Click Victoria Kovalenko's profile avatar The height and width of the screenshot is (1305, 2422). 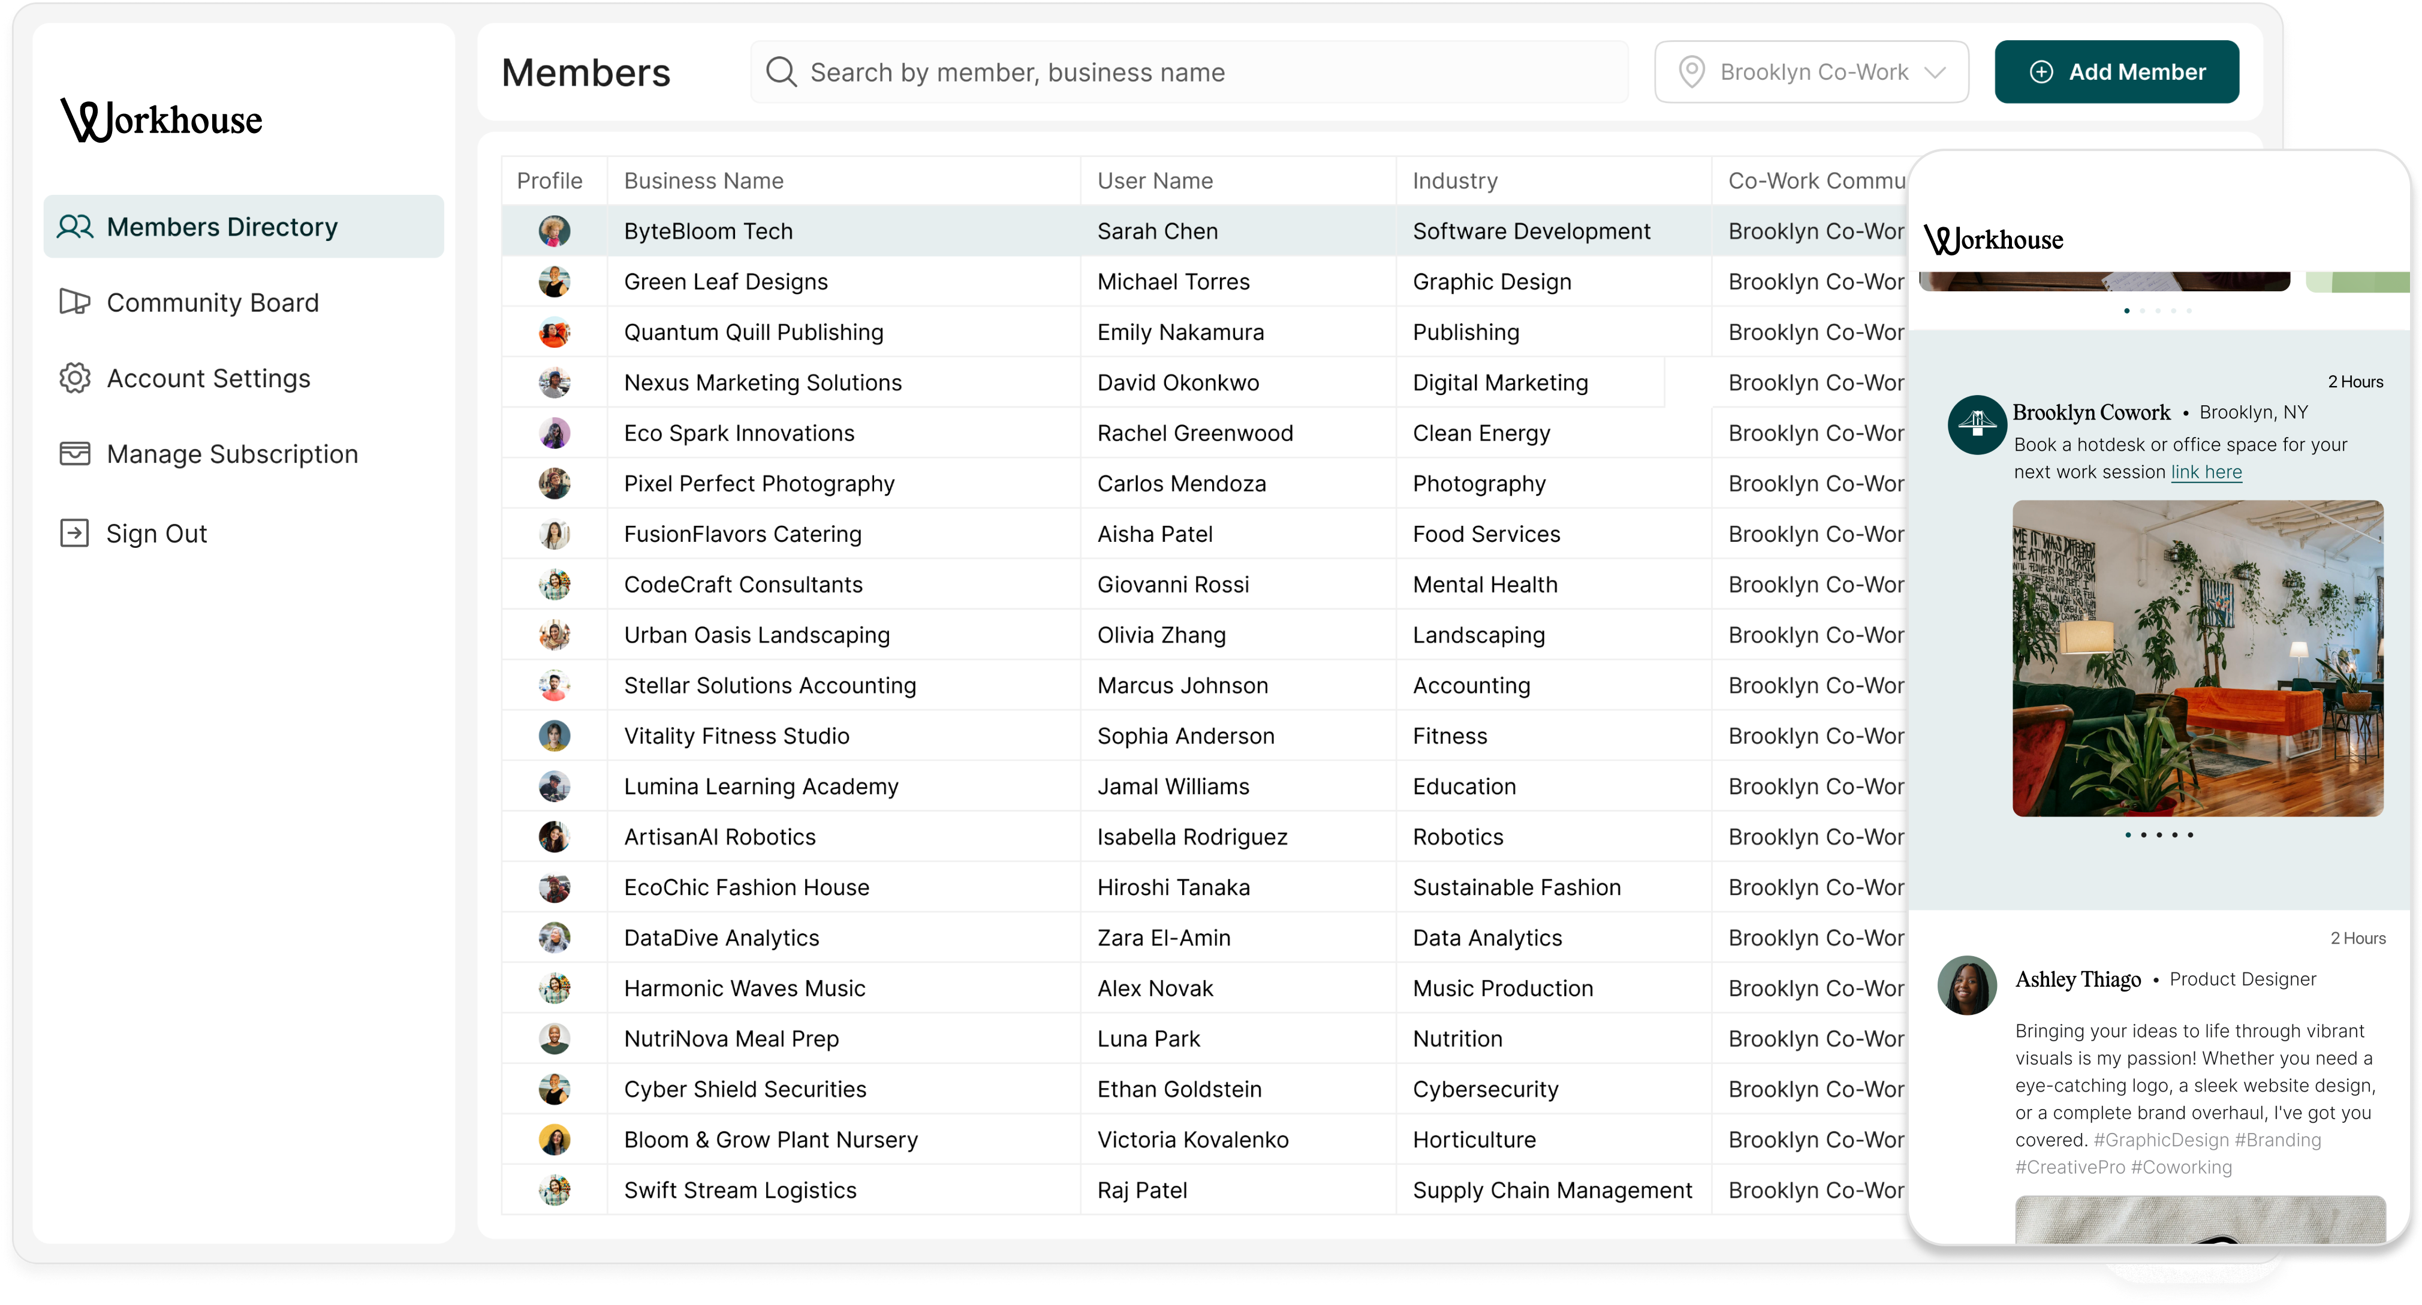pos(555,1140)
